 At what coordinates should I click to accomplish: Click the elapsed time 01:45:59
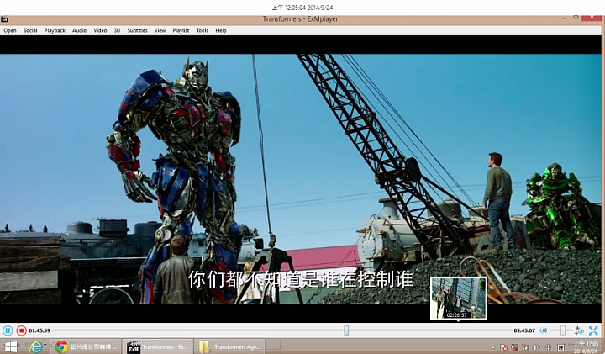click(39, 330)
